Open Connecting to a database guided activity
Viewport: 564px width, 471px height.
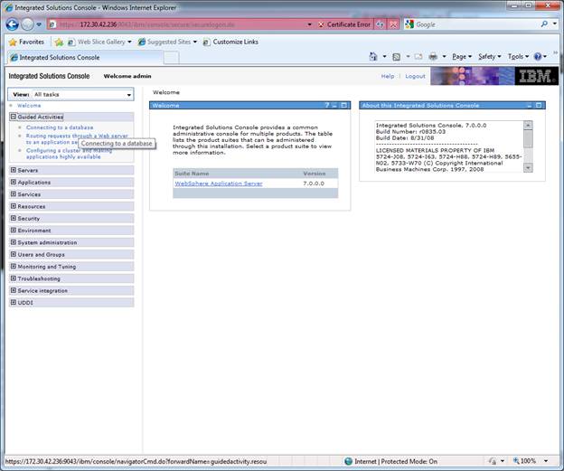point(59,127)
